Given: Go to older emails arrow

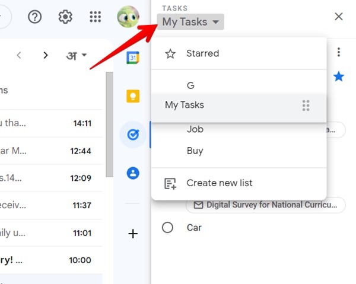Looking at the screenshot, I should click(x=46, y=55).
